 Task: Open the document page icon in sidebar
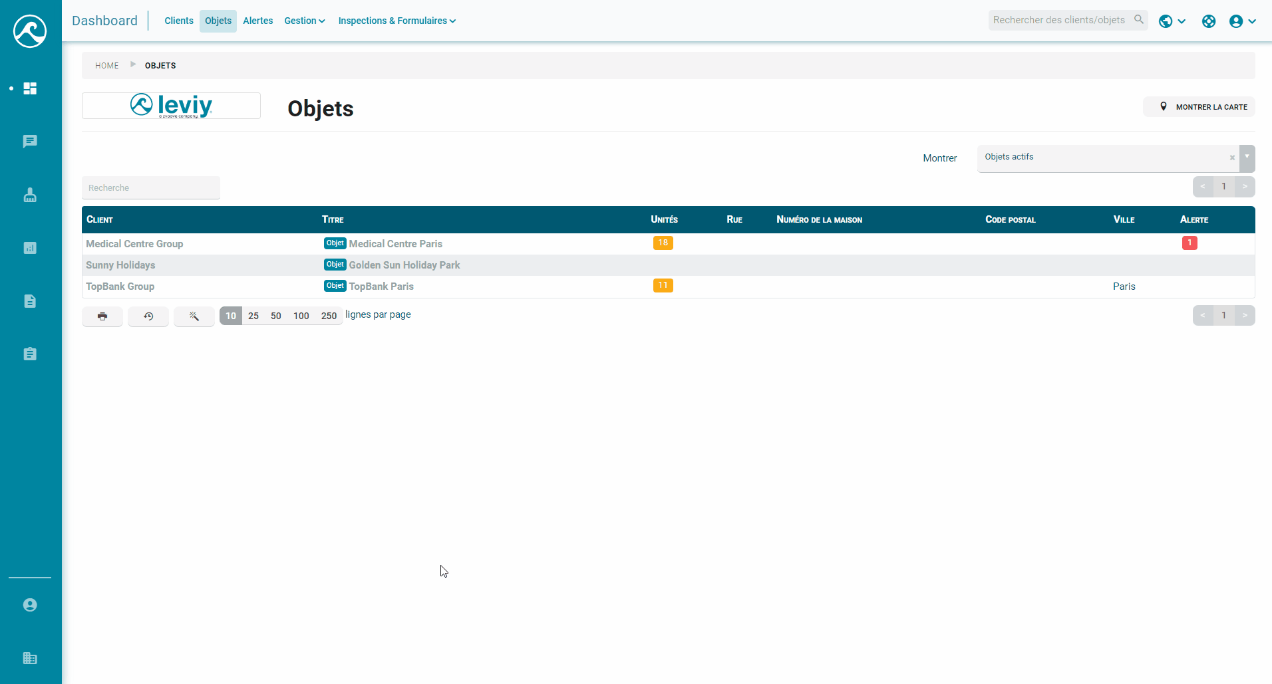(x=30, y=301)
